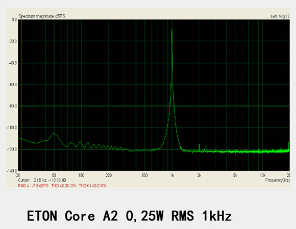Click the '-40.0' dB axis label

(13, 63)
